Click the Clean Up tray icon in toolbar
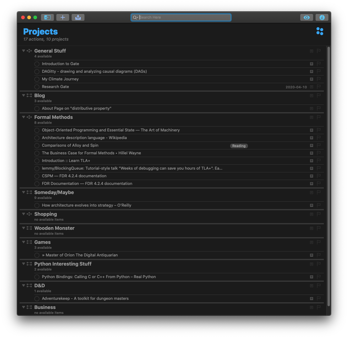The image size is (348, 338). [x=78, y=17]
